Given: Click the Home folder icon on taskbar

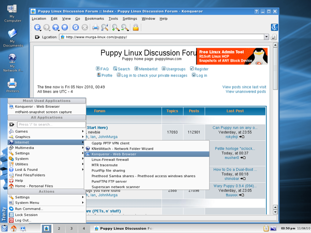Looking at the screenshot, I should click(13, 228).
